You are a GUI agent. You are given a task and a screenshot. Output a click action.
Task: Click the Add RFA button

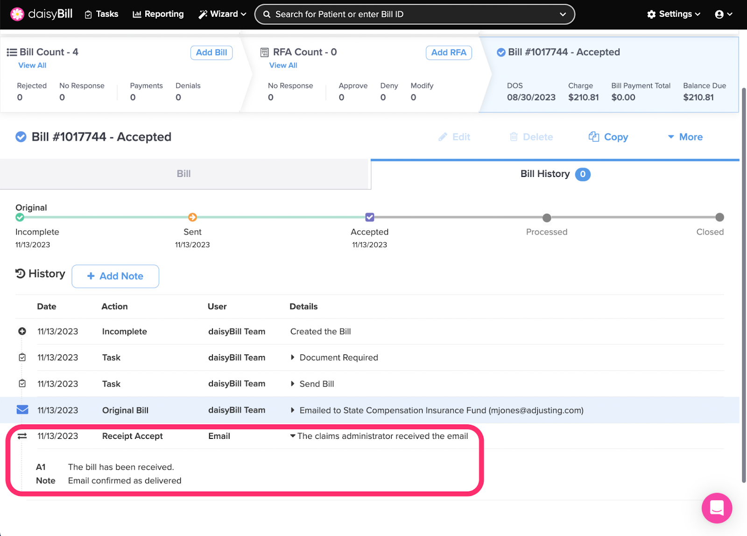(449, 53)
